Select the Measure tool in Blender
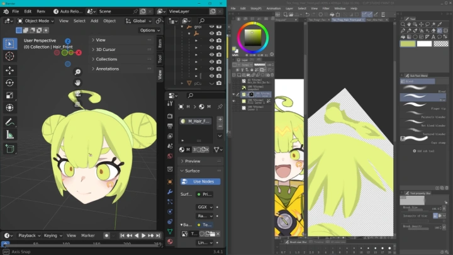The image size is (453, 255). [x=9, y=135]
